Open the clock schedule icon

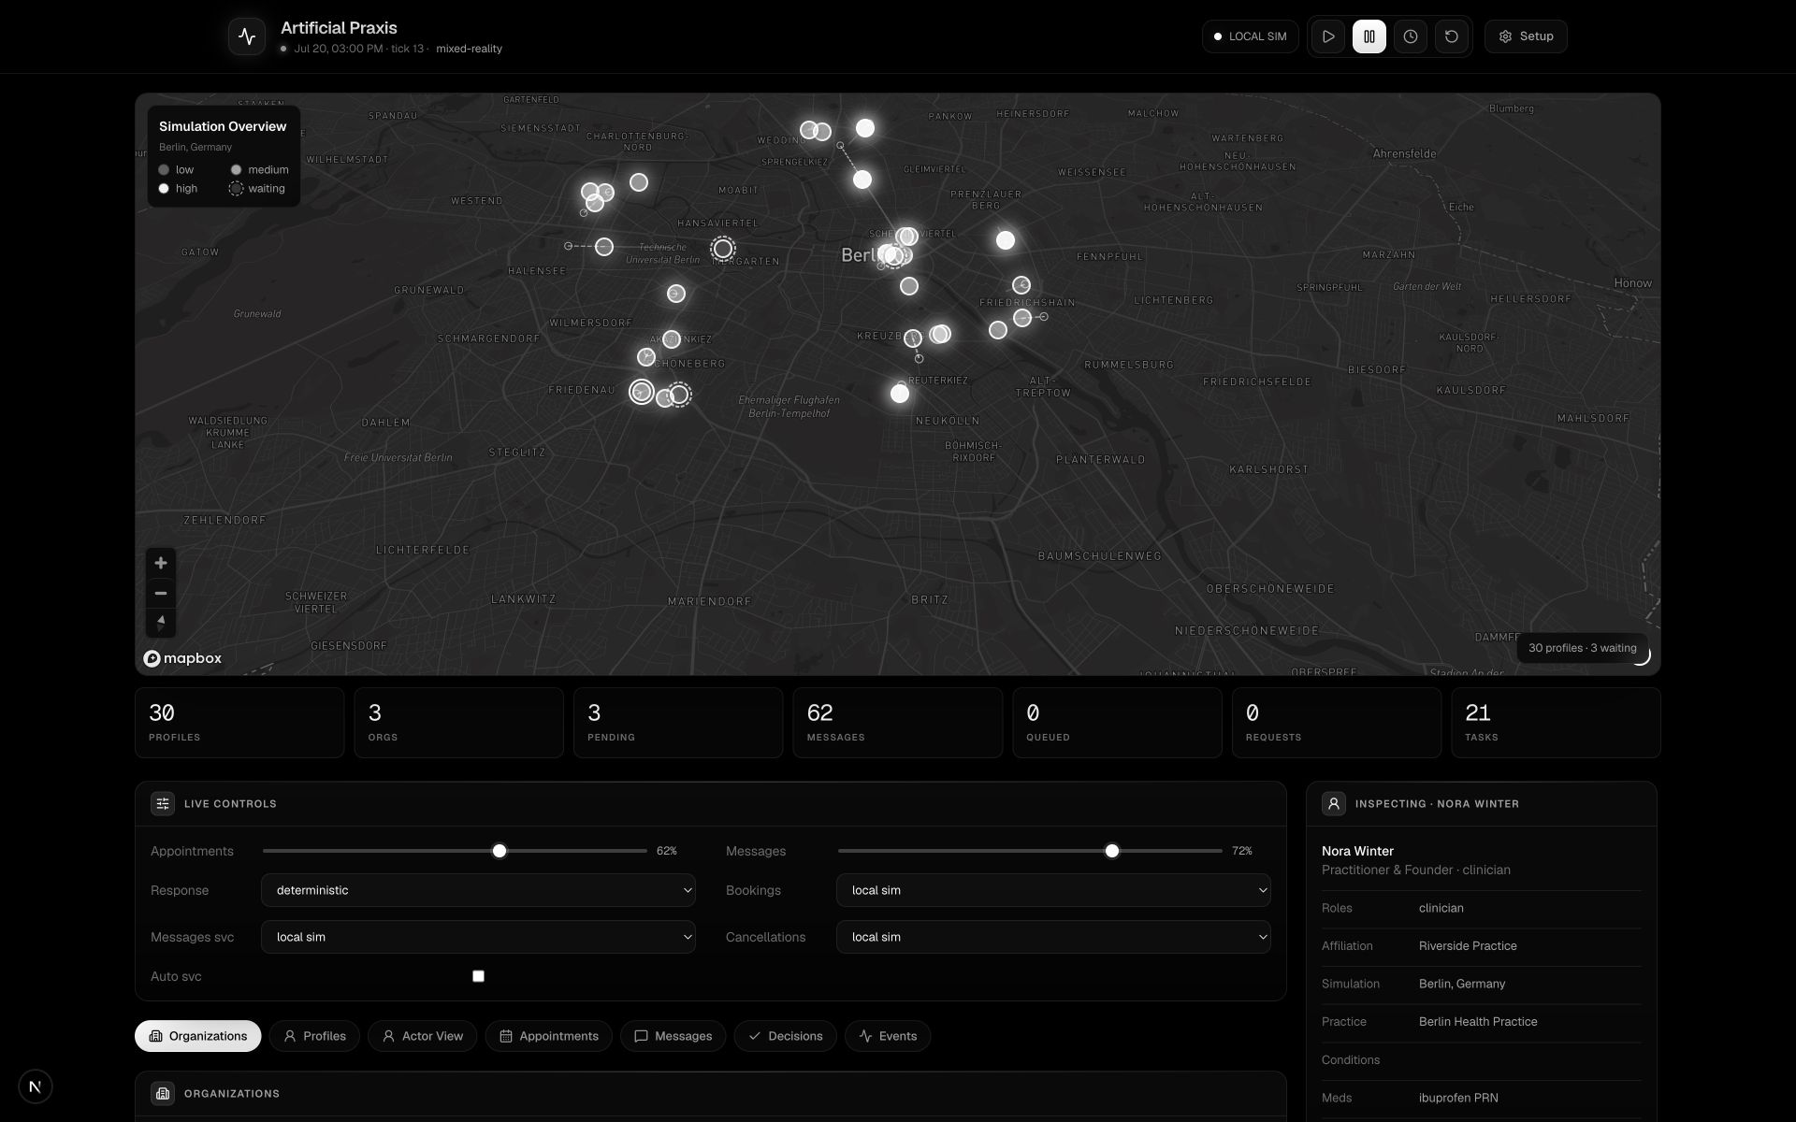[x=1411, y=36]
